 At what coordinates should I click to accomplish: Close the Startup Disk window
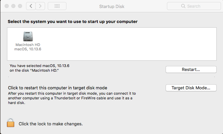click(7, 6)
